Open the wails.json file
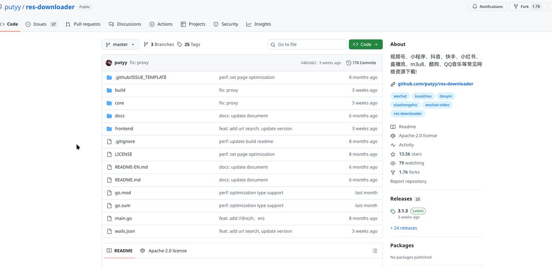 pyautogui.click(x=125, y=231)
